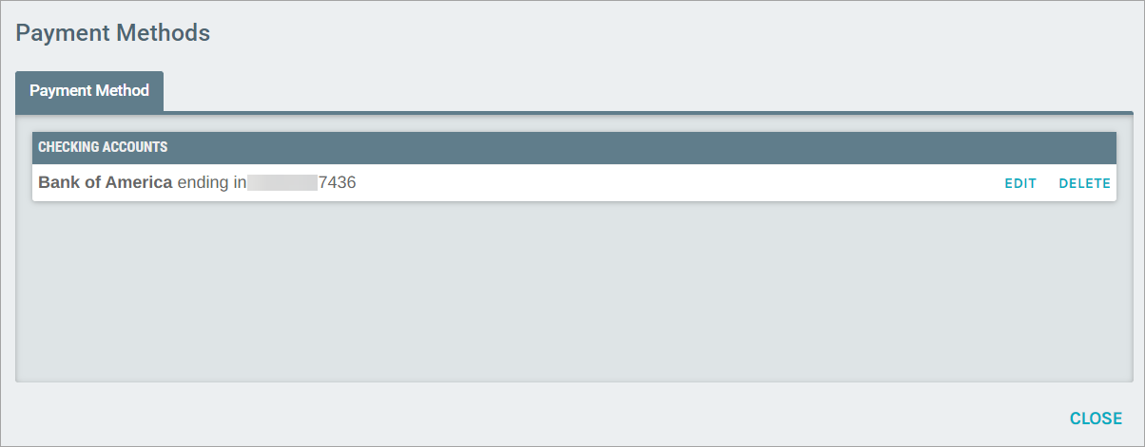
Task: Click the Payment Methods dialog title
Action: (113, 32)
